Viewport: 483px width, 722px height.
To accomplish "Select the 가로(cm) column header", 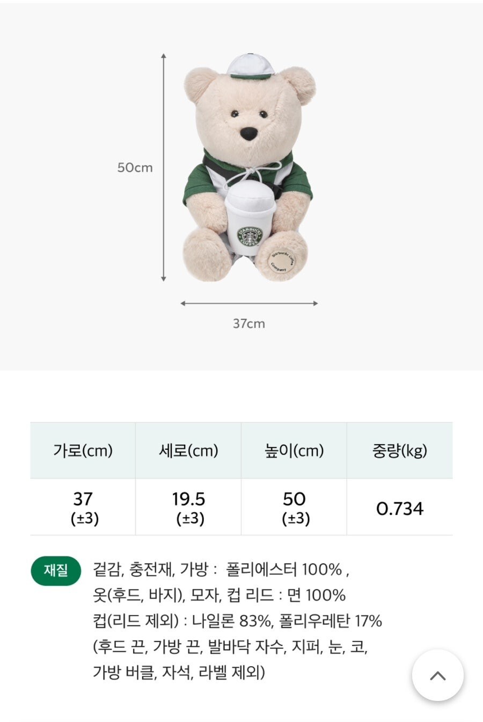I will (x=83, y=450).
